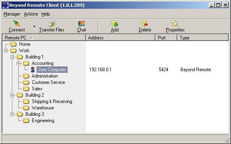Click the Building 1 folder icon

[20, 57]
